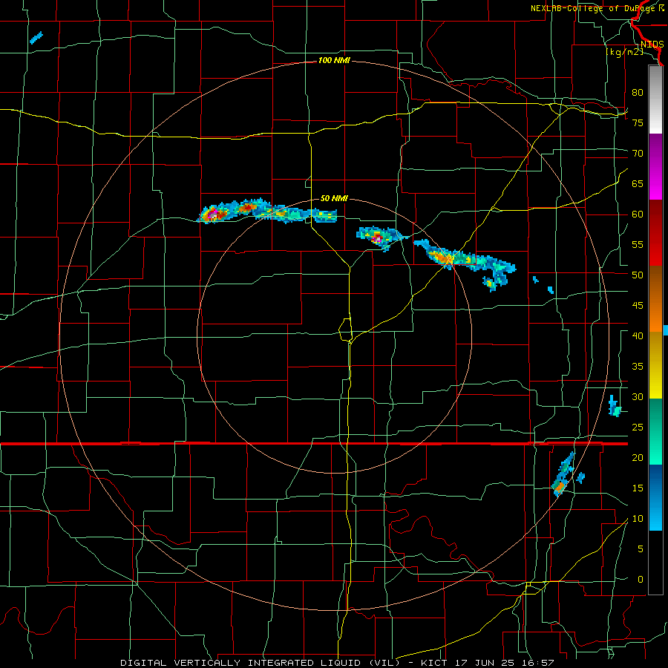Click the small blue marker beside the color scale
This screenshot has width=668, height=668.
pyautogui.click(x=666, y=330)
